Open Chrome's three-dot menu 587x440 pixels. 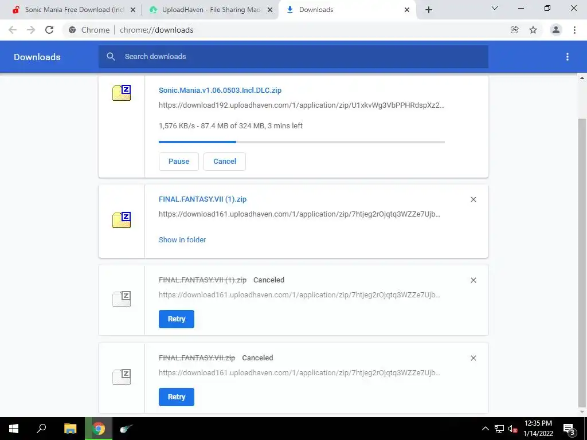click(574, 30)
